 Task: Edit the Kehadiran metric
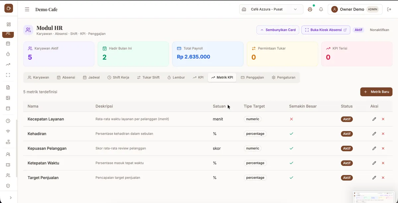click(374, 134)
